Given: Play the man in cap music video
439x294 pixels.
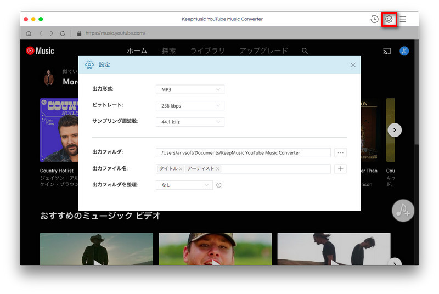Looking at the screenshot, I should (x=215, y=249).
